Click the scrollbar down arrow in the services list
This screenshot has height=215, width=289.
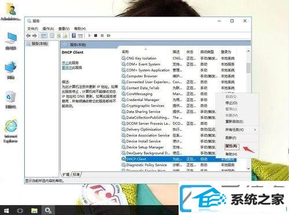pos(249,169)
